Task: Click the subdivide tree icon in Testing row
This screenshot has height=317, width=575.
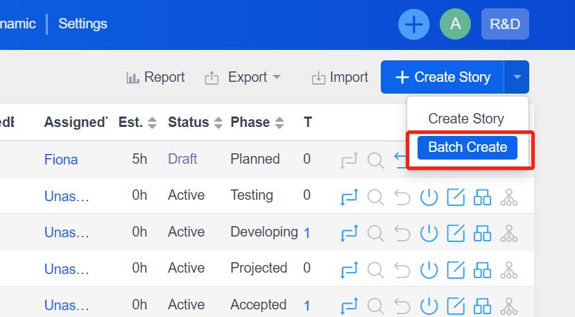Action: click(x=509, y=197)
